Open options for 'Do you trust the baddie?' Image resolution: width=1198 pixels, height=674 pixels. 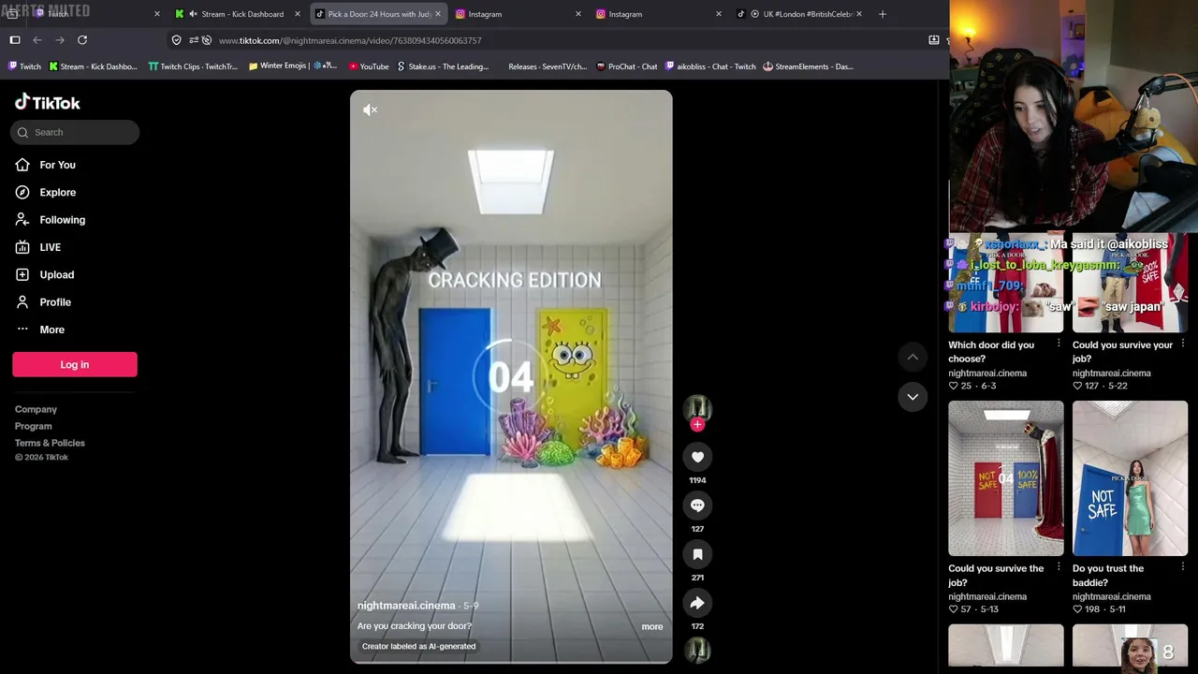(x=1182, y=567)
